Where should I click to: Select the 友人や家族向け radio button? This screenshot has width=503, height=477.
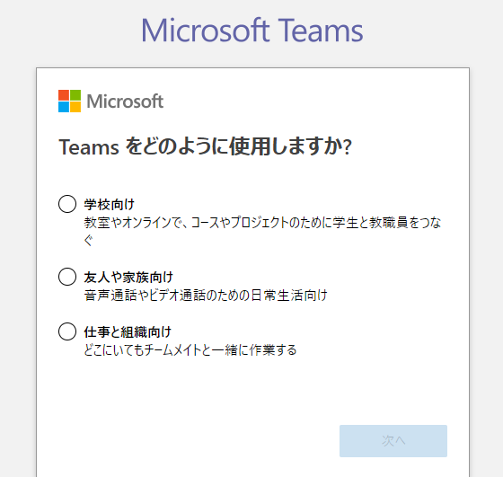[67, 277]
